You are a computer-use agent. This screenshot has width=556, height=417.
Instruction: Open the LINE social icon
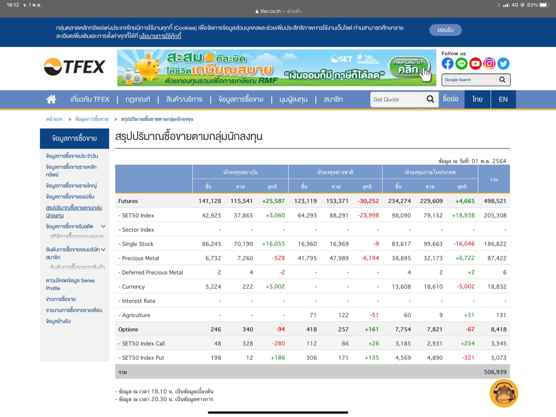coord(461,64)
